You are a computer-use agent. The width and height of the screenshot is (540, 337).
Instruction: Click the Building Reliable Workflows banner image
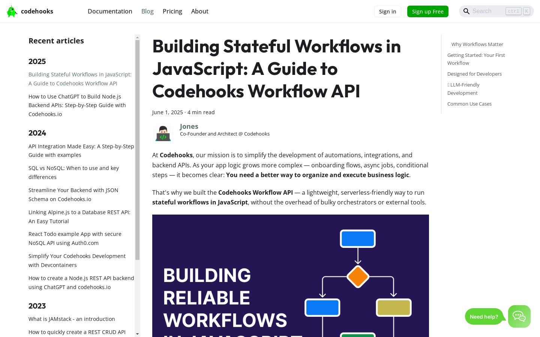291,276
